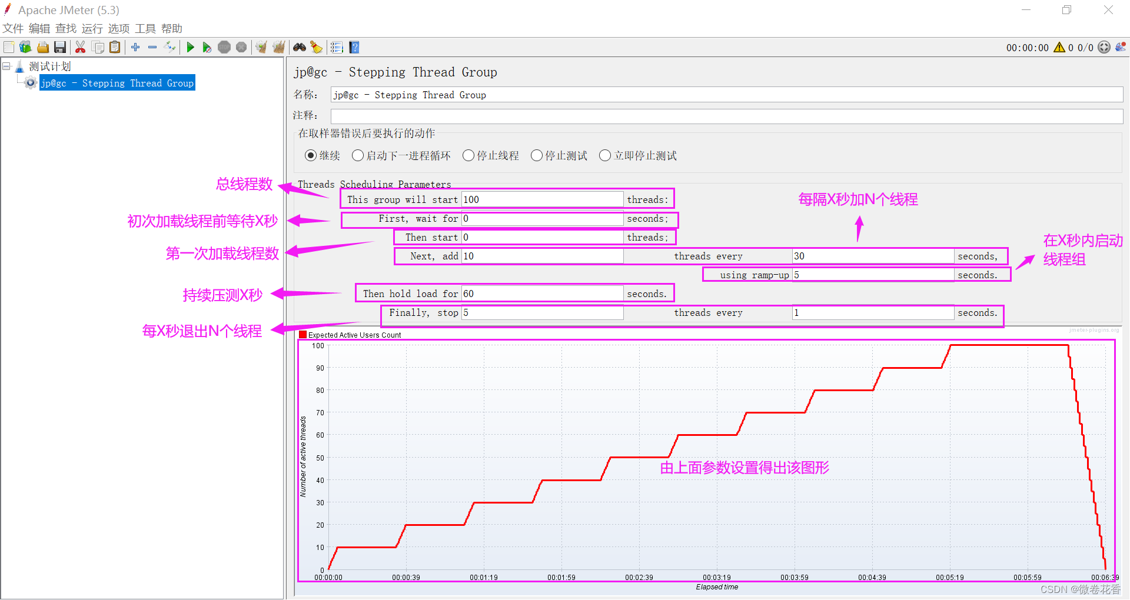
Task: Select the 停止线程 radio button
Action: coord(468,155)
